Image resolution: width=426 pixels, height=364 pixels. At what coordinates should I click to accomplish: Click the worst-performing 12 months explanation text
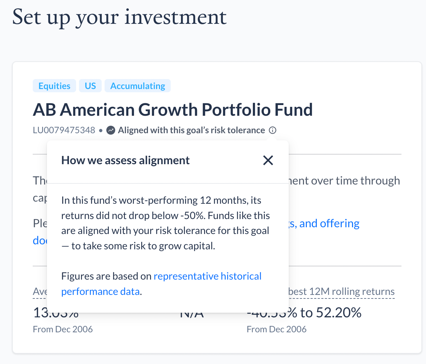165,223
